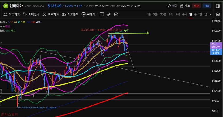The width and height of the screenshot is (223, 117).
Task: Take a chart snapshot with camera icon
Action: tap(116, 14)
